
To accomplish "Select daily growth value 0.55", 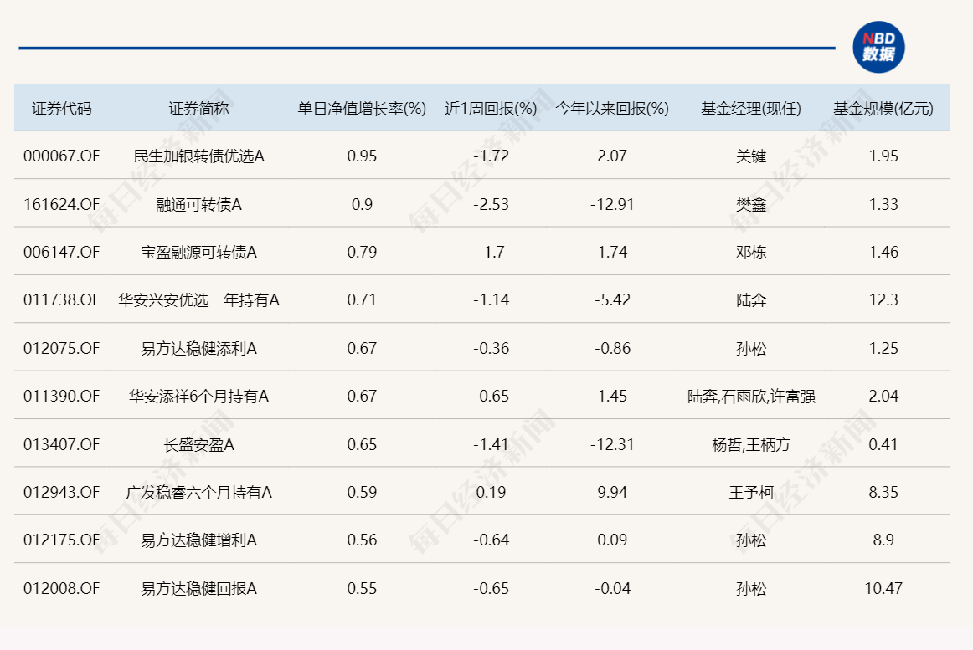I will click(x=362, y=588).
